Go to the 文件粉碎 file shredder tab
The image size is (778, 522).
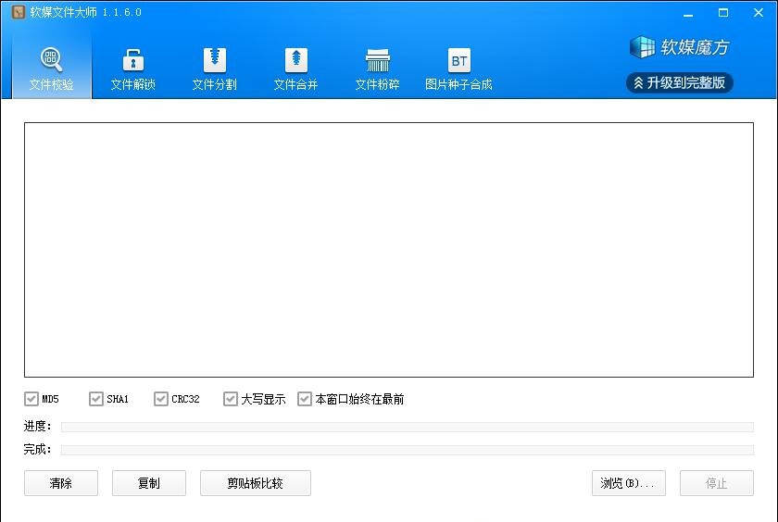[x=377, y=68]
